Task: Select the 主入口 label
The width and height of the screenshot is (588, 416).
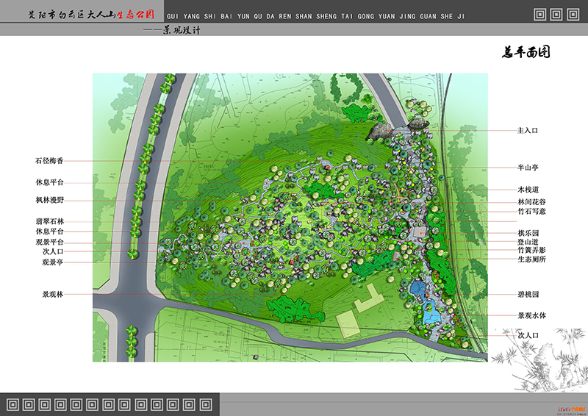Action: [528, 130]
